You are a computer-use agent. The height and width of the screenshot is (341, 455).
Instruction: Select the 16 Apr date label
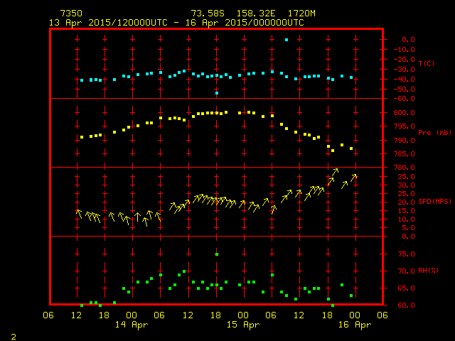353,325
